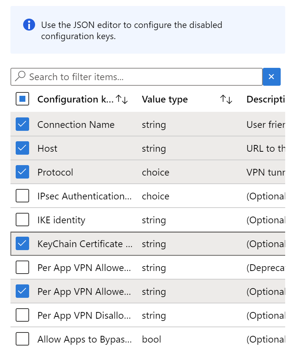Enable the IKE identity configuration key
This screenshot has height=350, width=296.
(x=22, y=220)
